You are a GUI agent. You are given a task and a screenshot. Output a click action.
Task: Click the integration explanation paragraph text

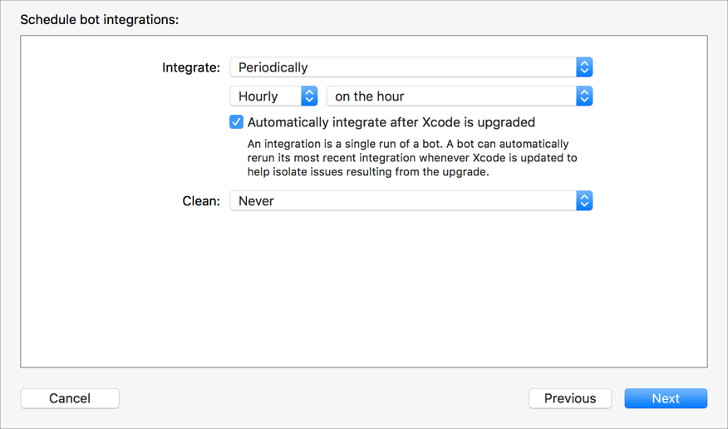(412, 158)
